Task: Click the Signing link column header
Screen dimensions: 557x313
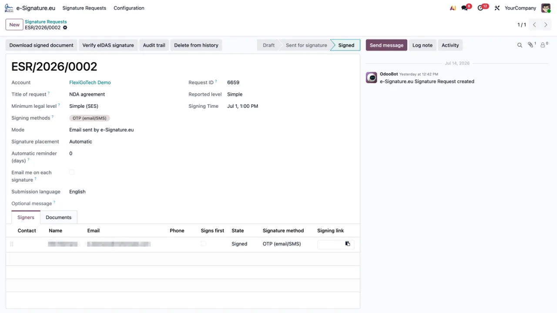Action: pos(331,231)
